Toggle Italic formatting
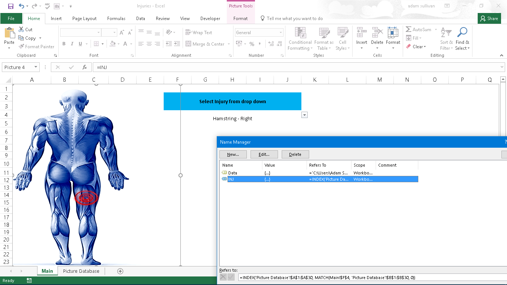The height and width of the screenshot is (285, 507). (72, 44)
